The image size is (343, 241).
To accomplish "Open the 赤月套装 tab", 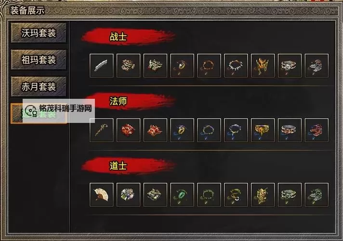I will click(39, 87).
